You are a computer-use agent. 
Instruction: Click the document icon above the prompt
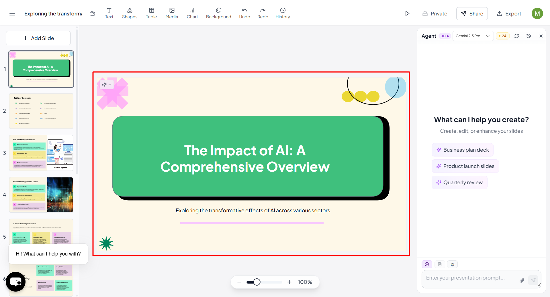(440, 264)
